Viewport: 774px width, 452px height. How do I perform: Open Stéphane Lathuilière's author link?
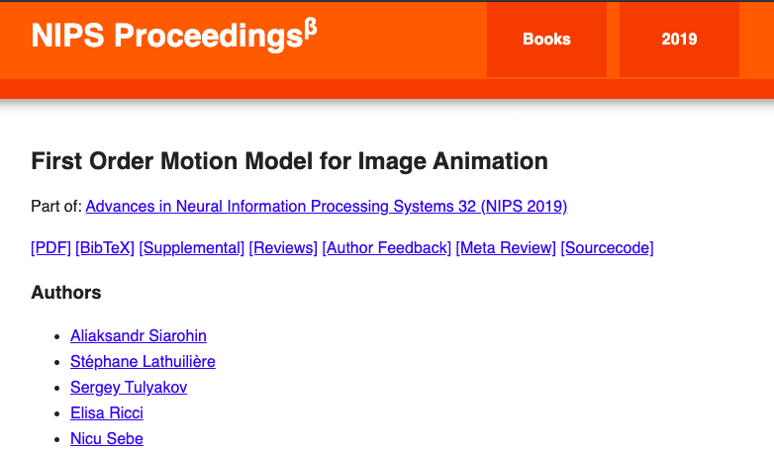click(x=143, y=362)
